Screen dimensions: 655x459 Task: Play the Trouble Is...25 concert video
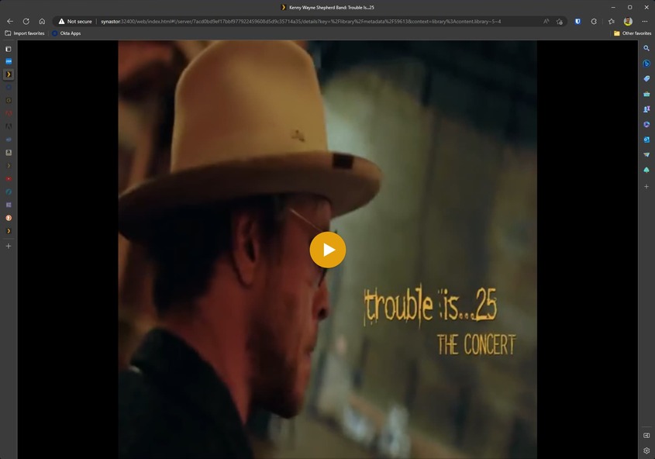(x=327, y=250)
